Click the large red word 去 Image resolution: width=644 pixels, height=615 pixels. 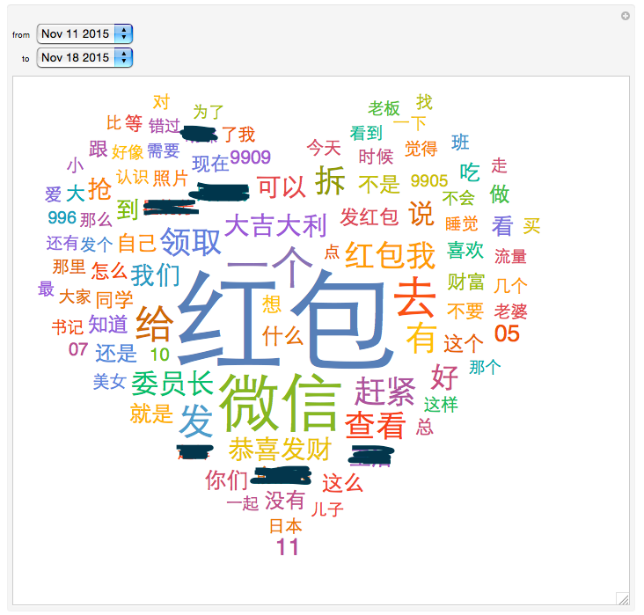coord(414,297)
